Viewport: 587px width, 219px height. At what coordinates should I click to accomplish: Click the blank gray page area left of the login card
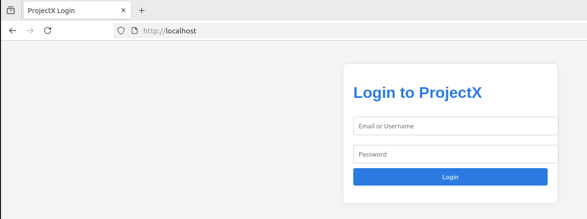coord(170,131)
